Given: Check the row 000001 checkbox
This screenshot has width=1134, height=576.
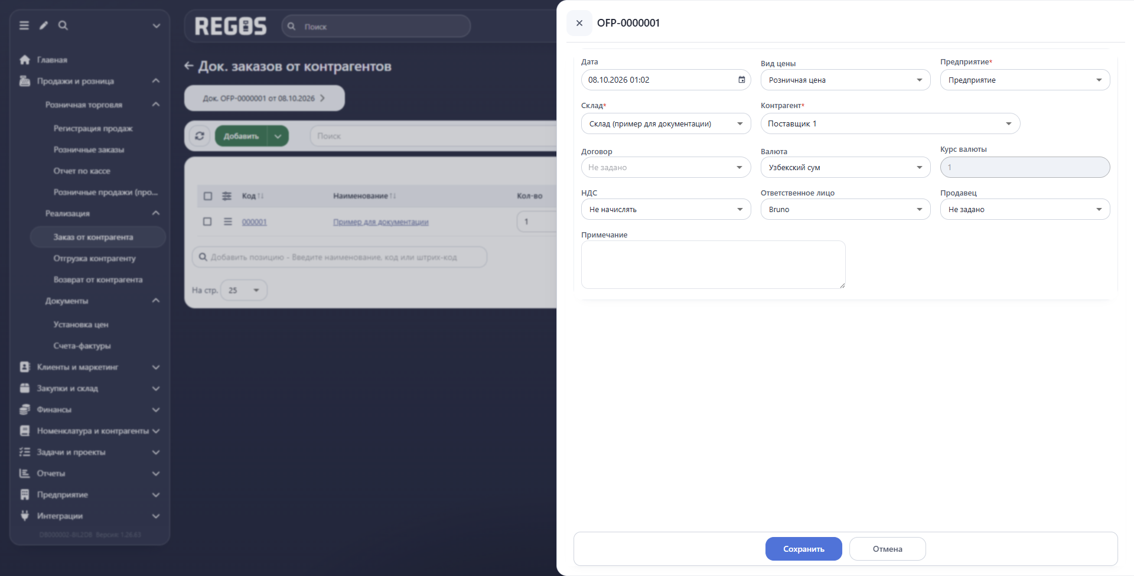Looking at the screenshot, I should (x=207, y=222).
